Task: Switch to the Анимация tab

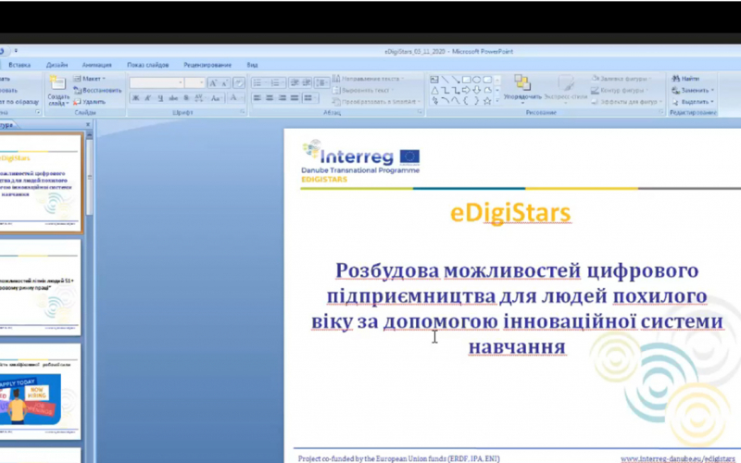Action: coord(97,65)
